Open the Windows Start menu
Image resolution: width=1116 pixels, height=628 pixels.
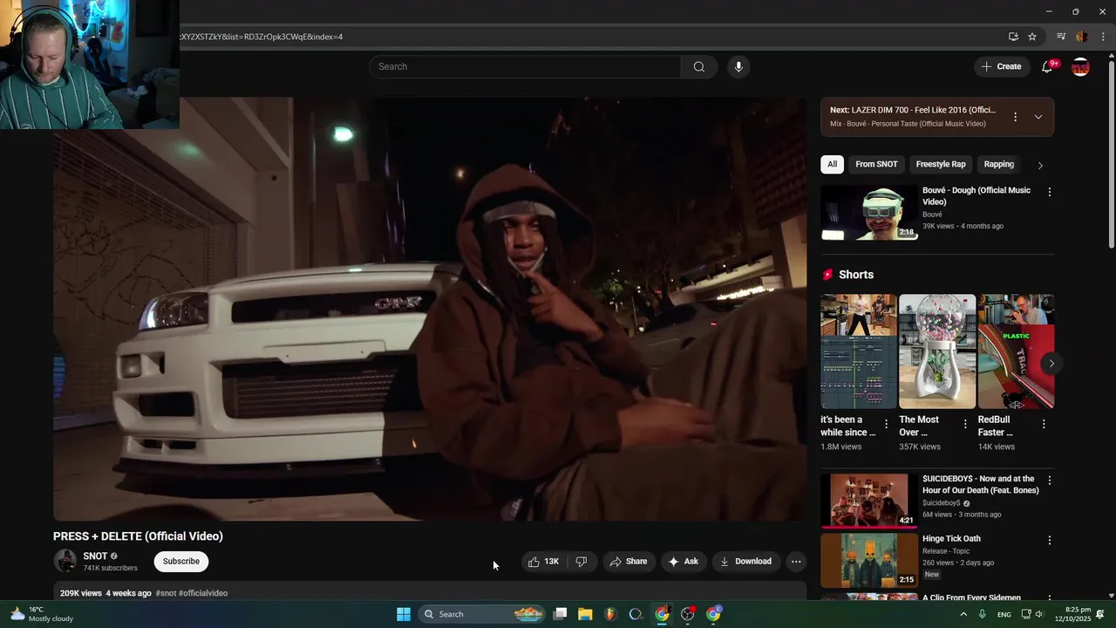[x=404, y=614]
